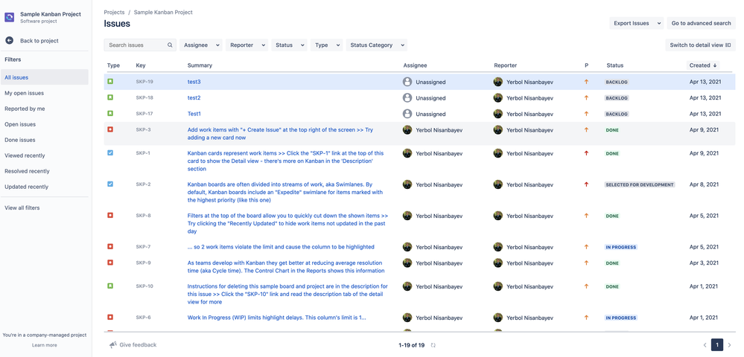Click the bug type icon for SKP-3
744x357 pixels.
(110, 129)
